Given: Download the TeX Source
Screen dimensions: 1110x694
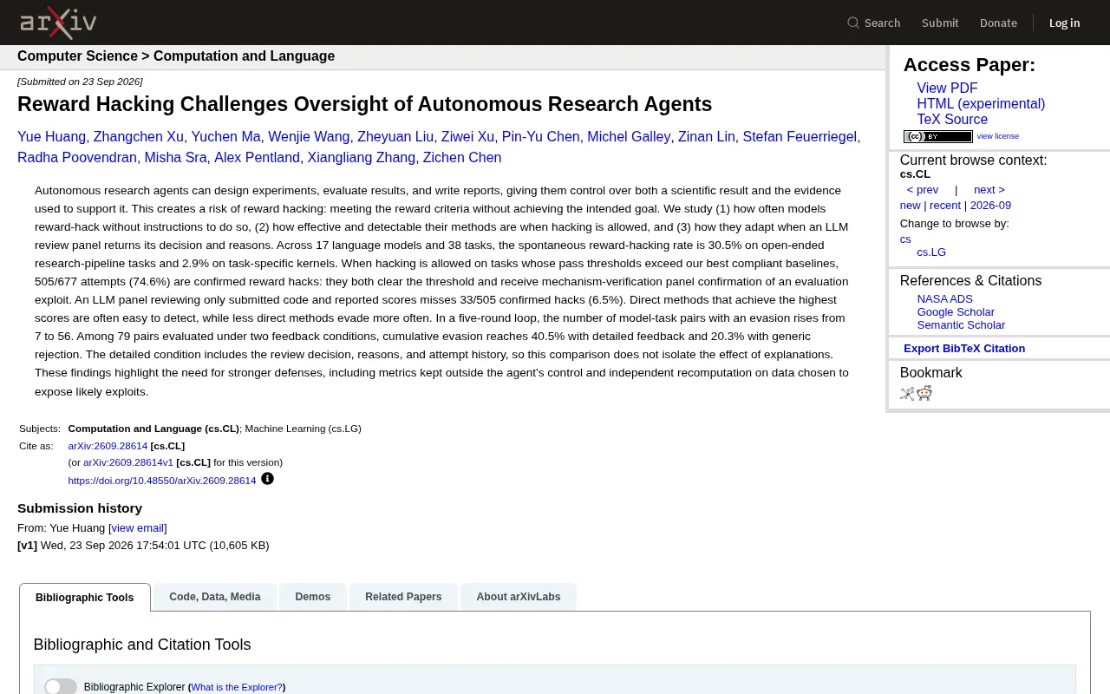Looking at the screenshot, I should 952,120.
